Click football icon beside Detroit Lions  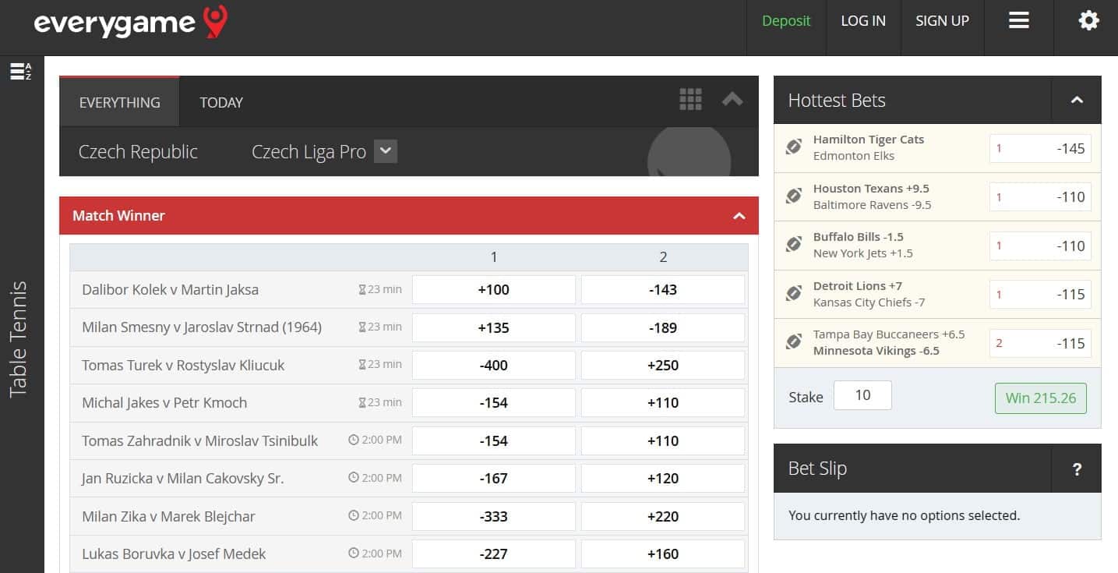[794, 293]
